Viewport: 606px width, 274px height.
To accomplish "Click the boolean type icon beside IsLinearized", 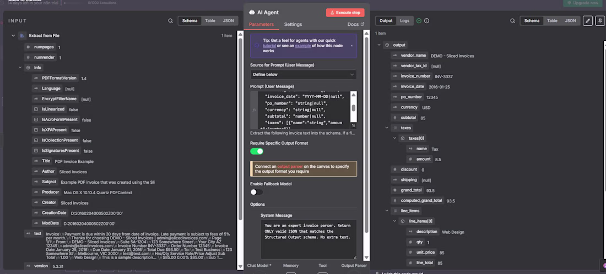I will 36,109.
